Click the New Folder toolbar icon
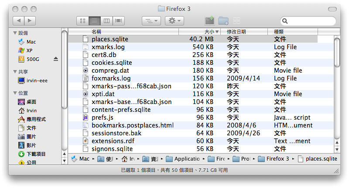 click(223, 20)
